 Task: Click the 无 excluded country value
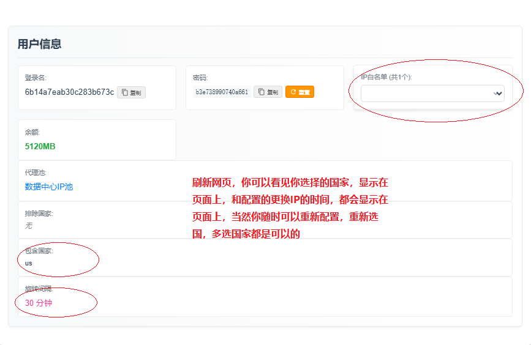(29, 226)
